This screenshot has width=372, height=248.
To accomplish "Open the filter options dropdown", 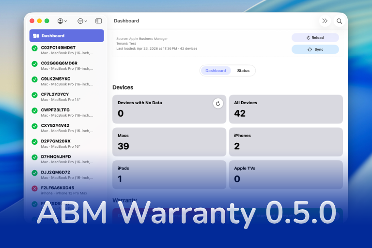I will tap(82, 21).
